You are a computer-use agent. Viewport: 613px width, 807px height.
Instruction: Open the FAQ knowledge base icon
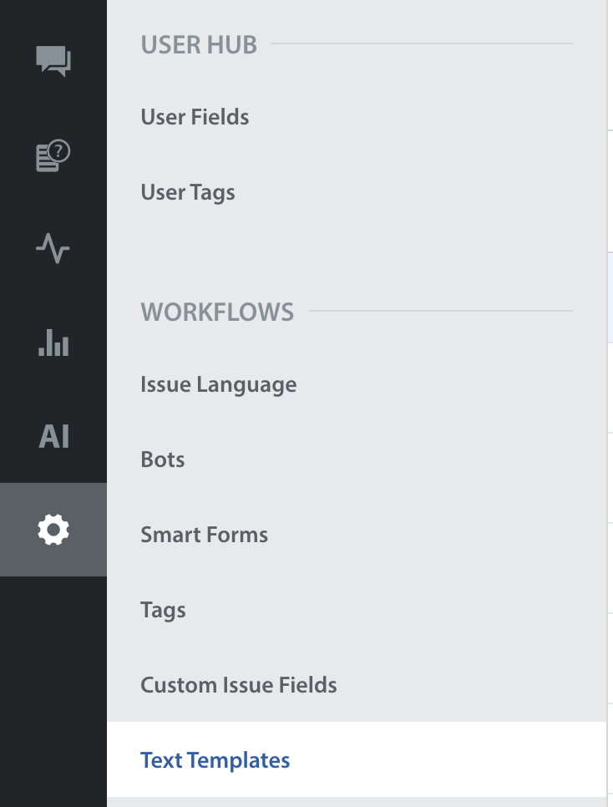53,155
